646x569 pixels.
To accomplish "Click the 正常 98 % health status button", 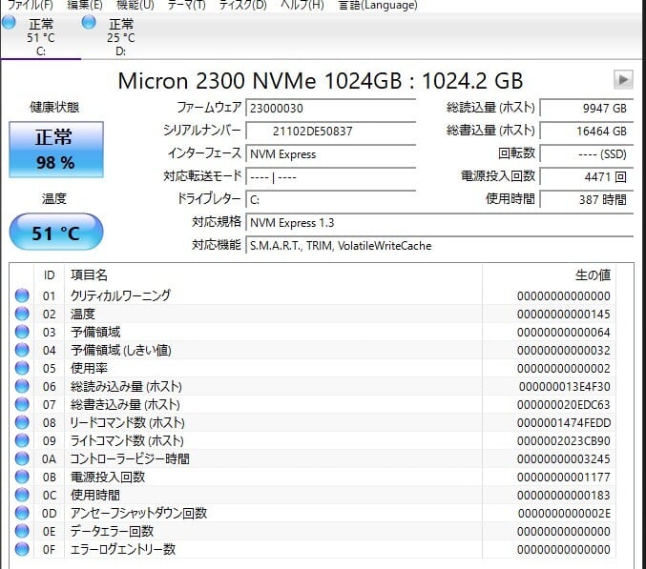I will [x=54, y=151].
